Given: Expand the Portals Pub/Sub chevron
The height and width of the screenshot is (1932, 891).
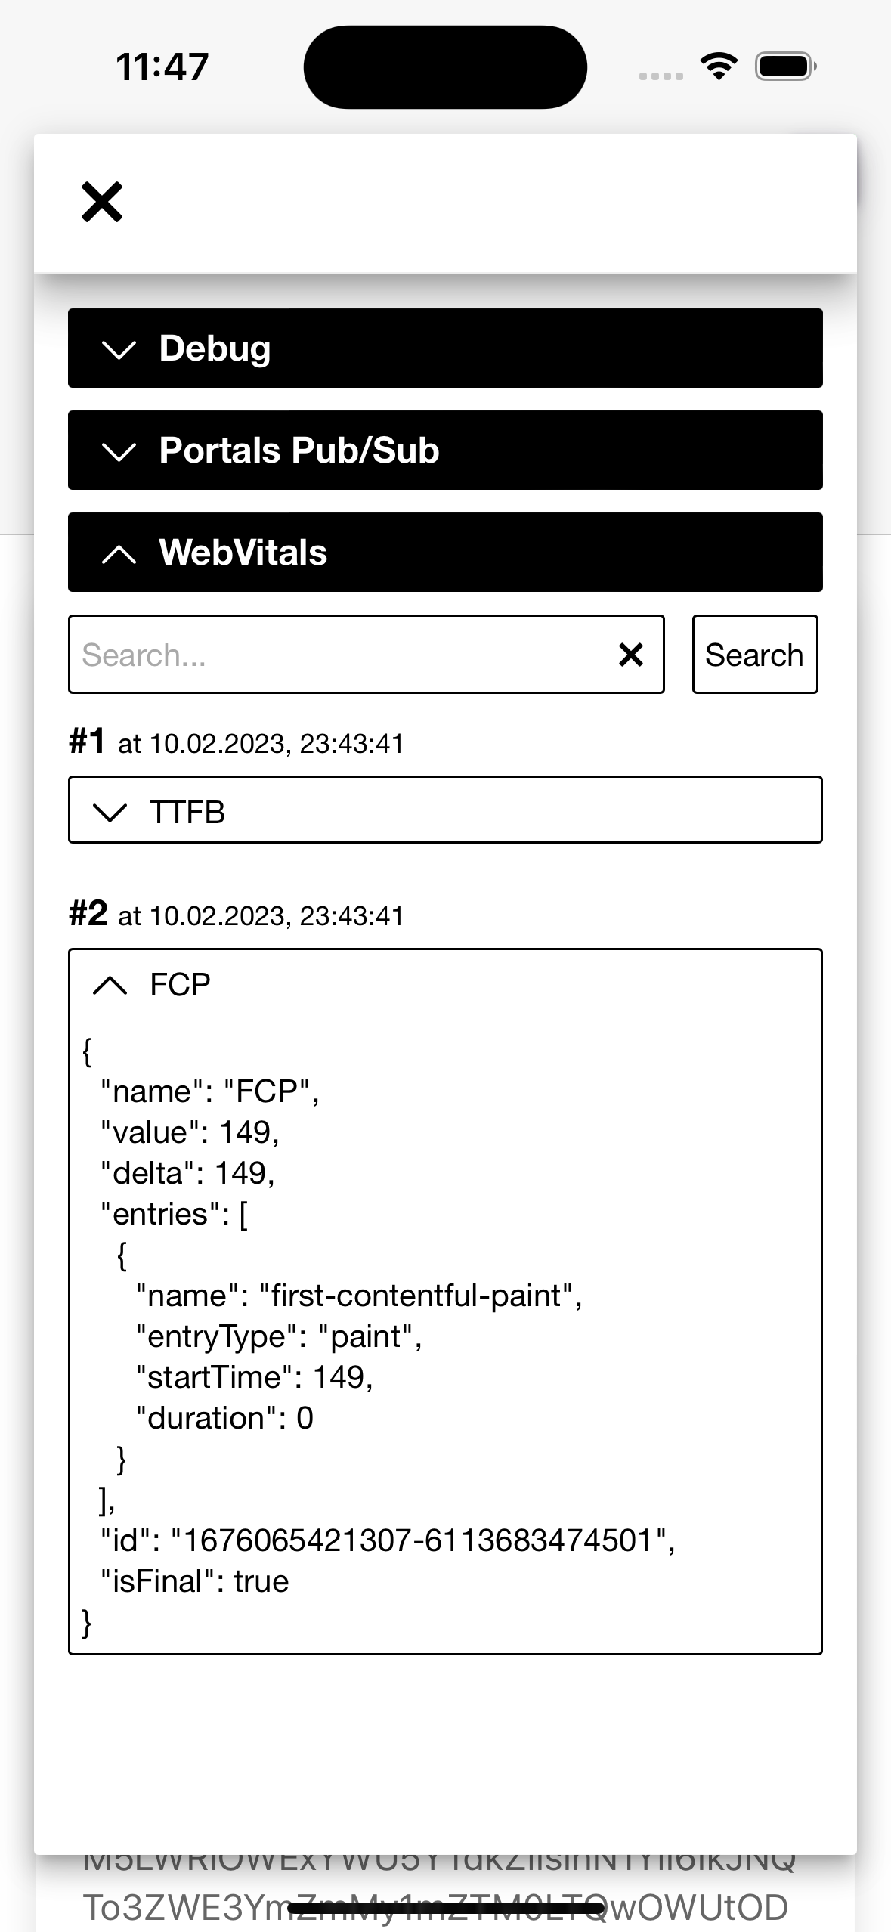Looking at the screenshot, I should pos(119,451).
